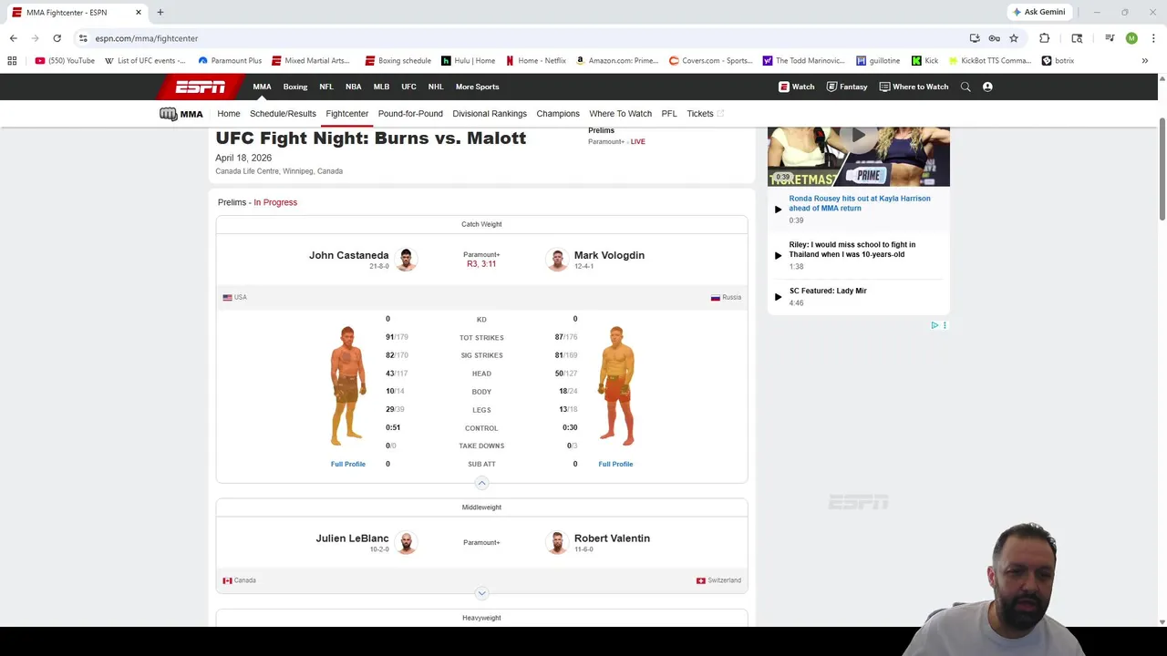Screen dimensions: 1167x656
Task: Select NBA in ESPN top nav
Action: click(354, 87)
